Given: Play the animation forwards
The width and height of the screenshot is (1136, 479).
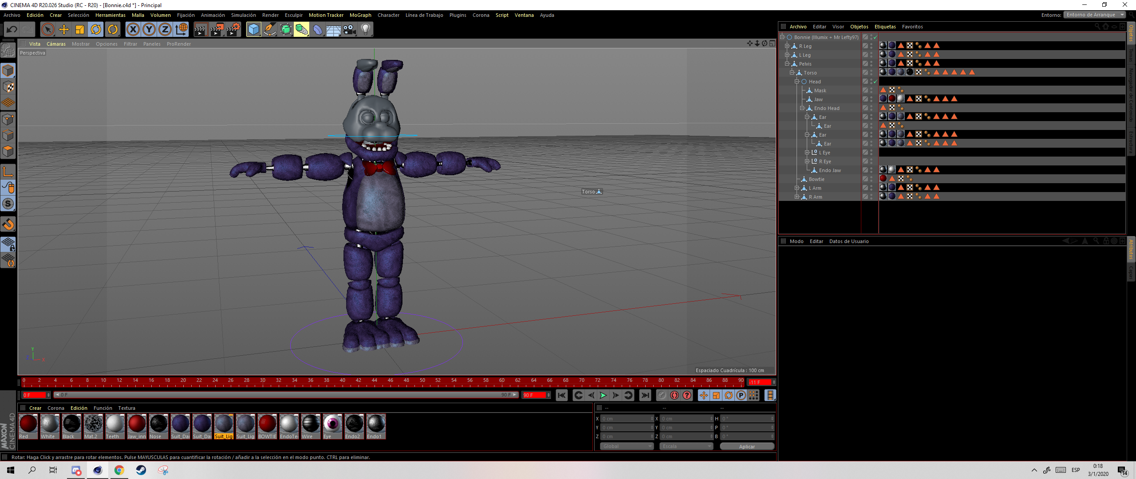Looking at the screenshot, I should click(x=603, y=395).
